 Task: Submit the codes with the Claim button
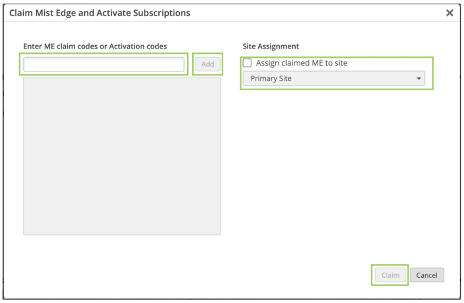[x=390, y=275]
